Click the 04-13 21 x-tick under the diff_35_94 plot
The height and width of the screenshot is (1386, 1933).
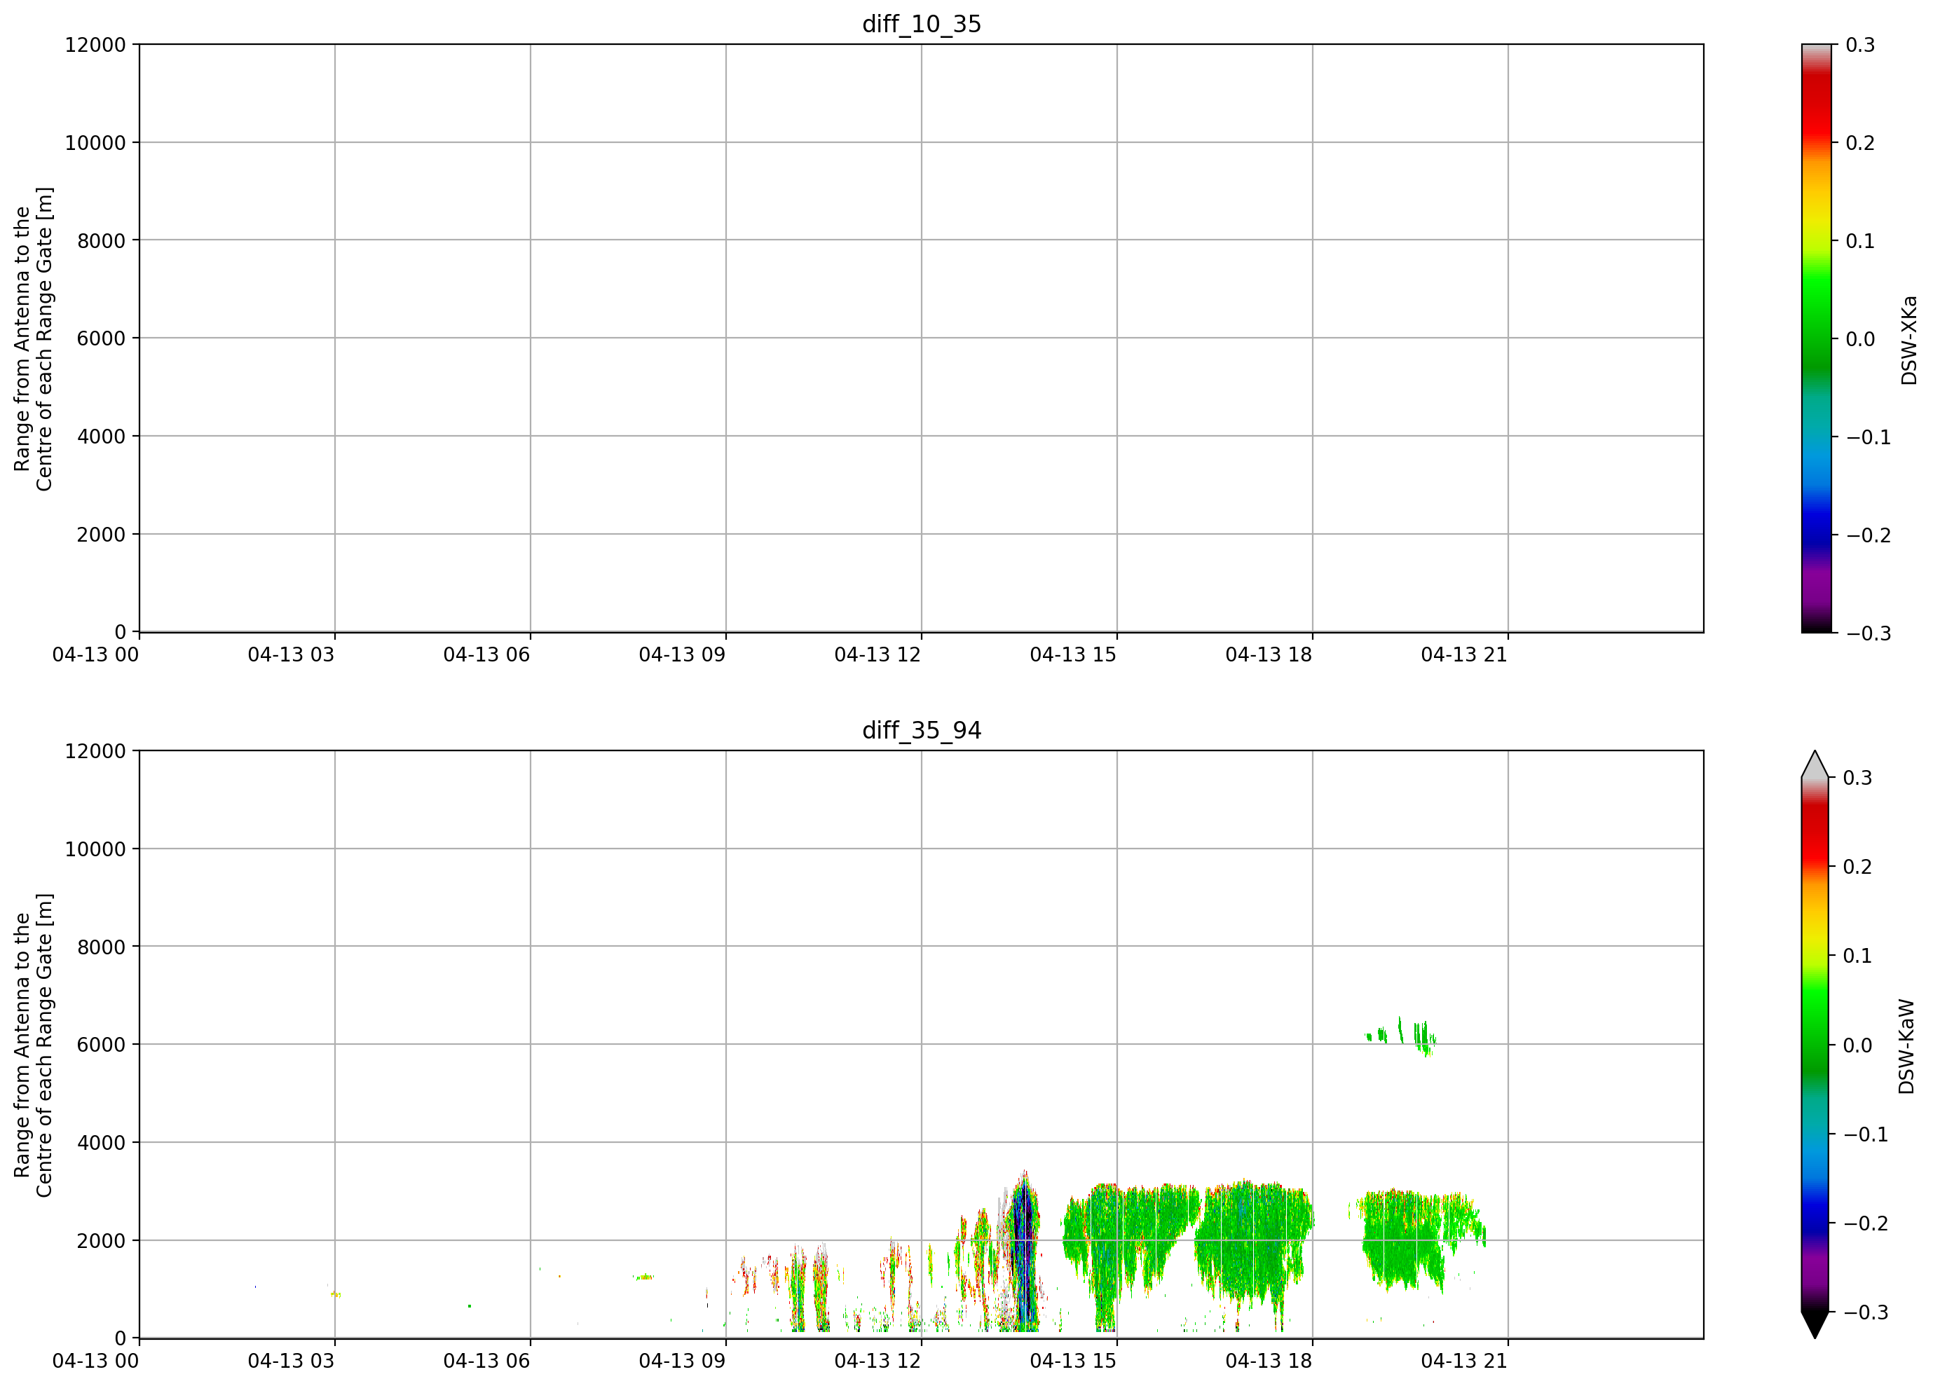(x=1464, y=1361)
